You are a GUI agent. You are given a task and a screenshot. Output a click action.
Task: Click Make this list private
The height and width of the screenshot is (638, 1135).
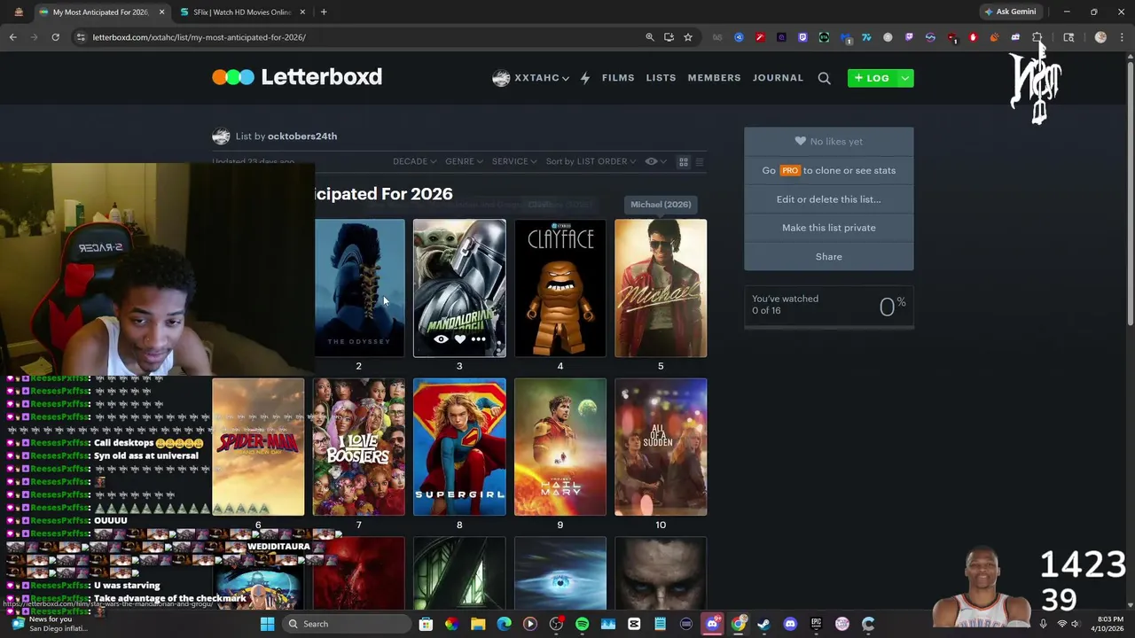coord(829,228)
